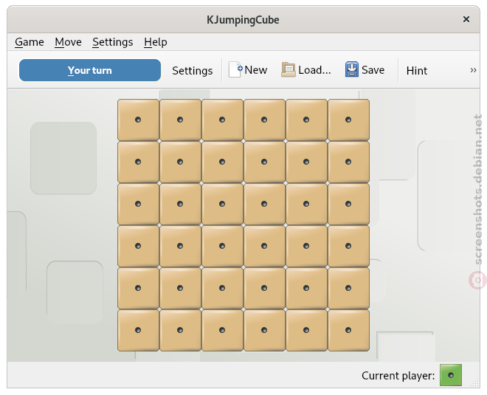This screenshot has width=487, height=395.
Task: Expand the toolbar overflow chevron
Action: pyautogui.click(x=473, y=70)
